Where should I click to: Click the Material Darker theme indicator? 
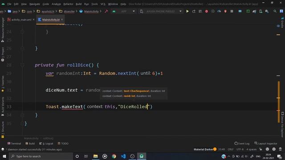[205, 149]
